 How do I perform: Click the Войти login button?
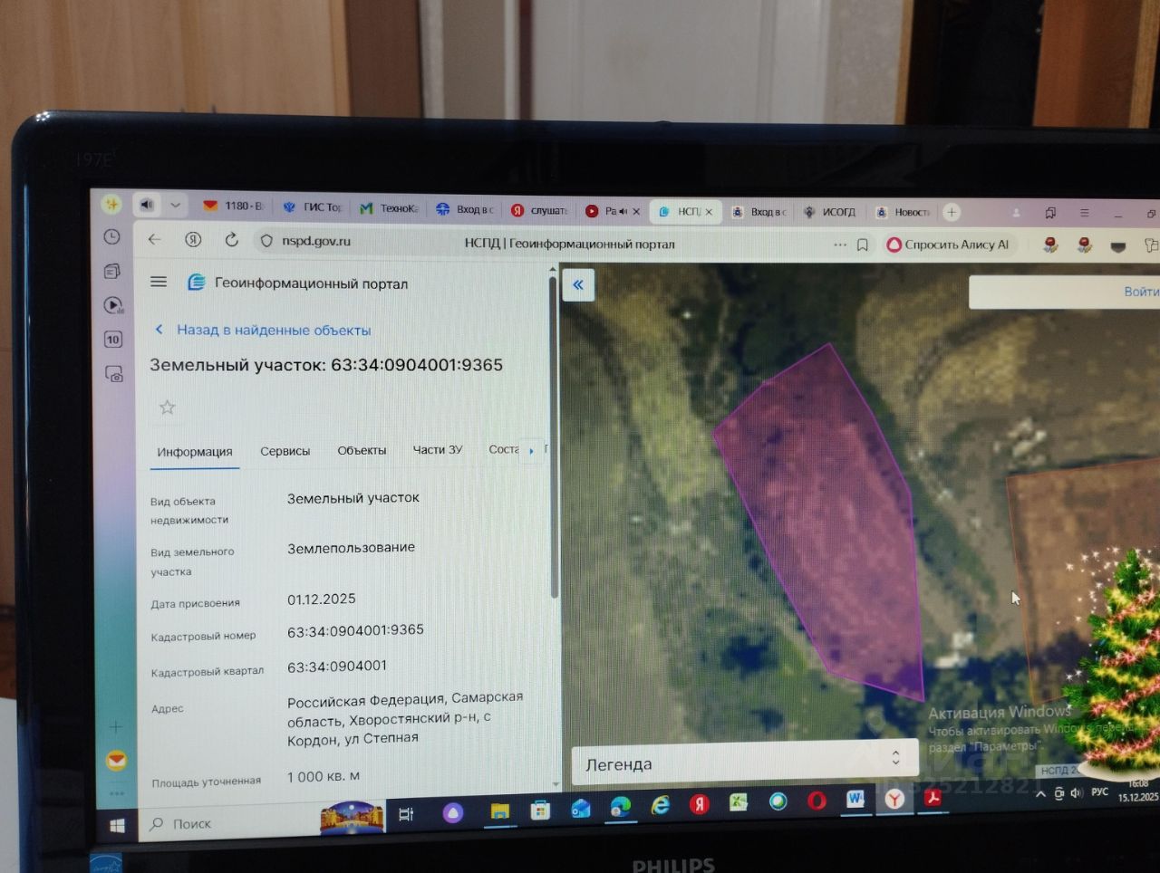pos(1141,292)
